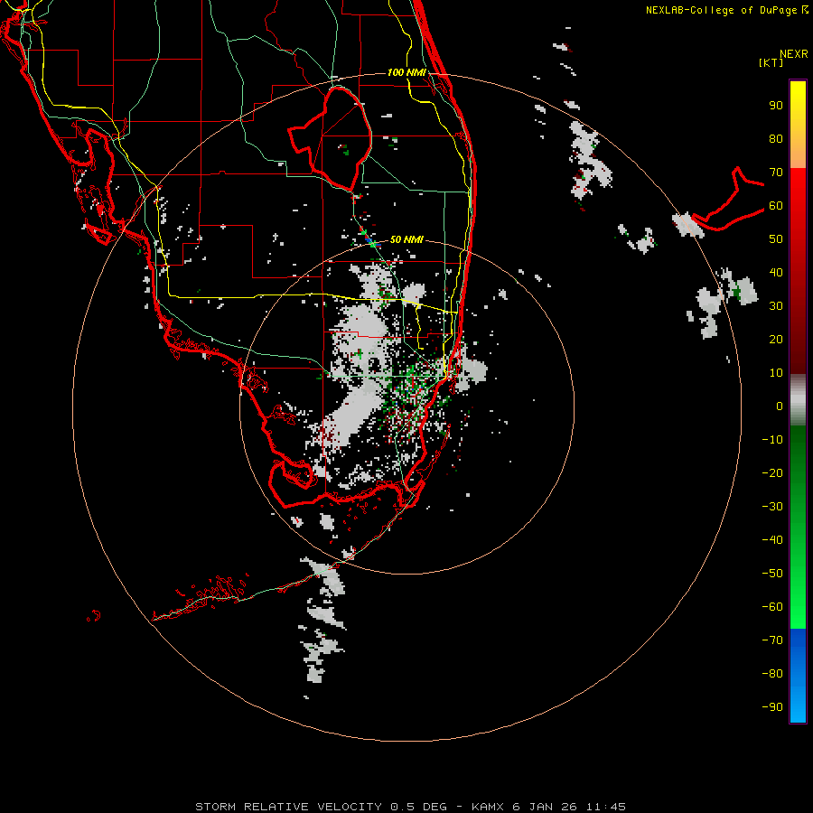Click the 60 value on the velocity scale

(776, 206)
